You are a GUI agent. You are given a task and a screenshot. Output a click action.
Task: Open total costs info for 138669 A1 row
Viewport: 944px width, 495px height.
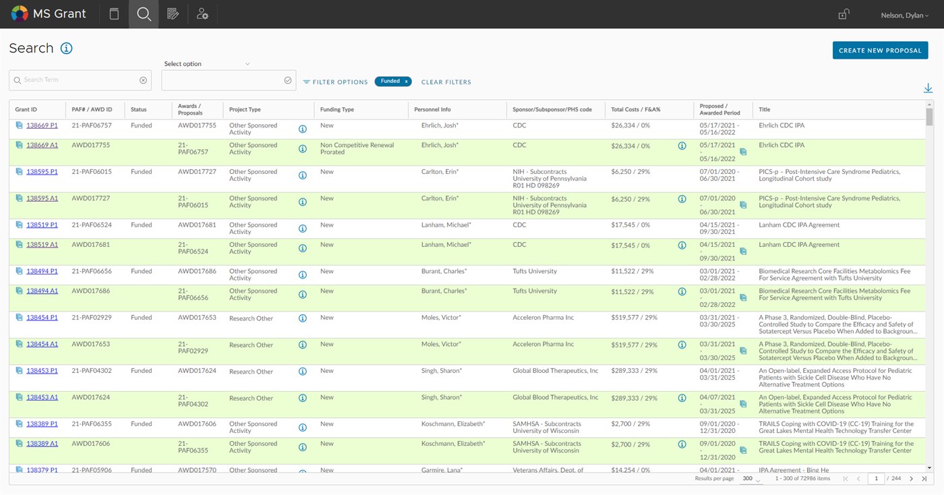coord(682,146)
